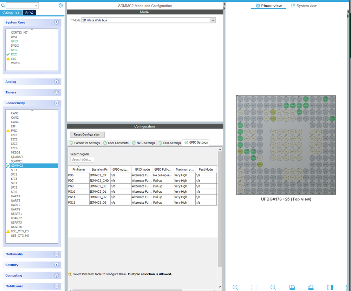Click the UFBGA176 chip package image
This screenshot has height=291, width=351.
pos(286,145)
